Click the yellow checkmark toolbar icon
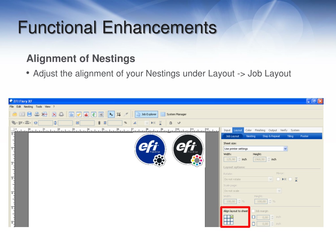Image resolution: width=336 pixels, height=252 pixels. coord(79,115)
